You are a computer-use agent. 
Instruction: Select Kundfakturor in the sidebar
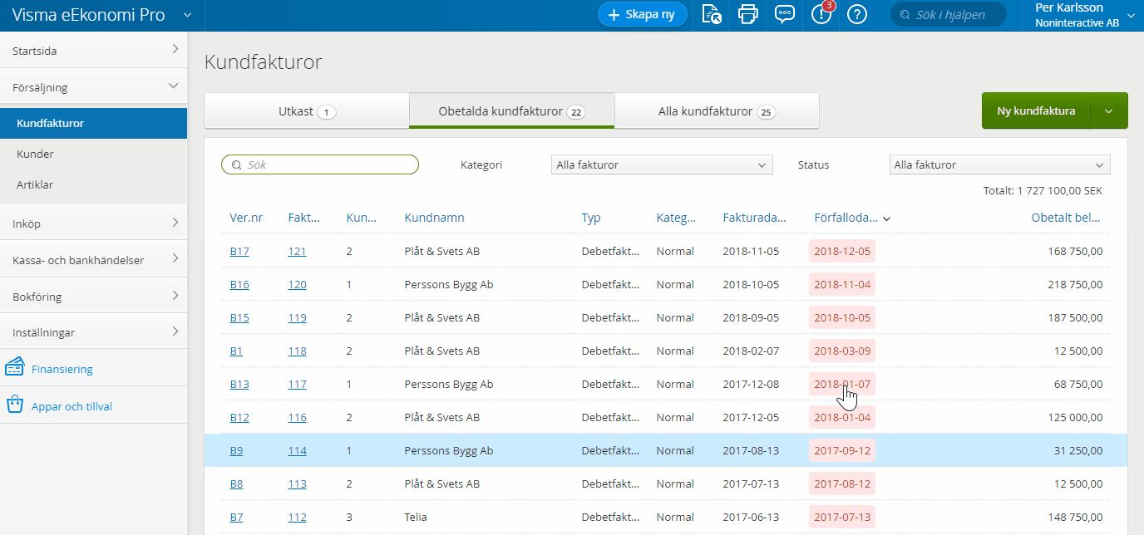click(x=93, y=123)
